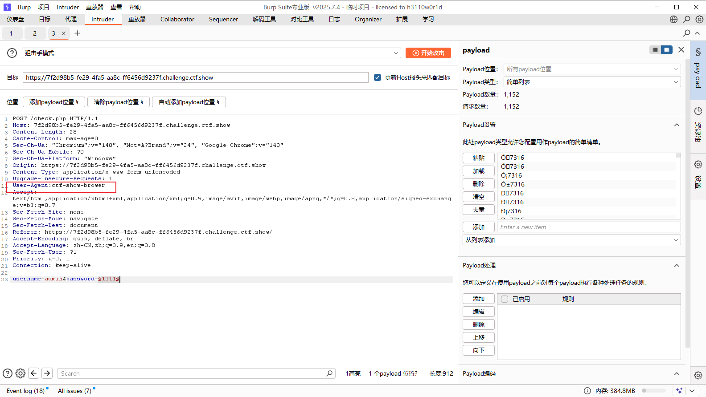The height and width of the screenshot is (397, 706).
Task: Click the 清空 payload list button
Action: pos(479,197)
